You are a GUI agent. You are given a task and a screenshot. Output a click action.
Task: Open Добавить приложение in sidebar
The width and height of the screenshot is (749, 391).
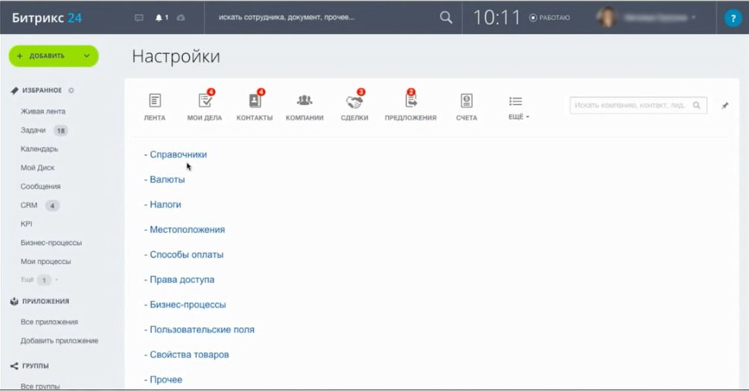[59, 340]
